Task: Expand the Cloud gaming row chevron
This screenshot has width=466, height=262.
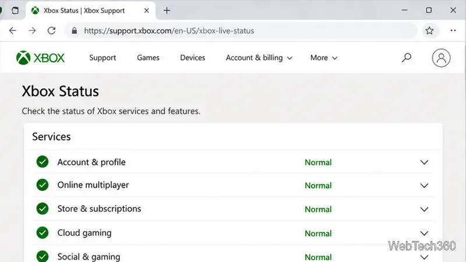Action: point(424,233)
